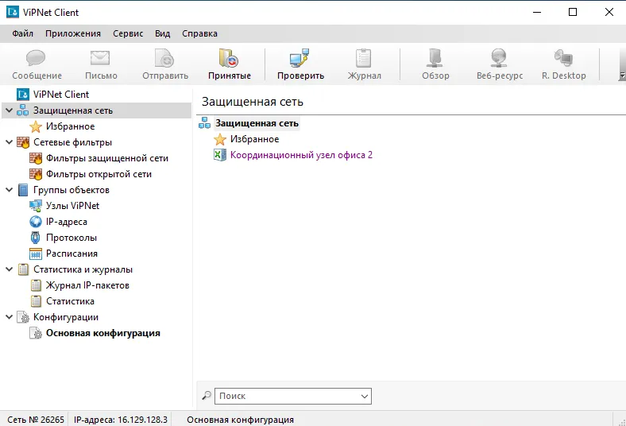Collapse the Конфигурации tree node

click(10, 317)
